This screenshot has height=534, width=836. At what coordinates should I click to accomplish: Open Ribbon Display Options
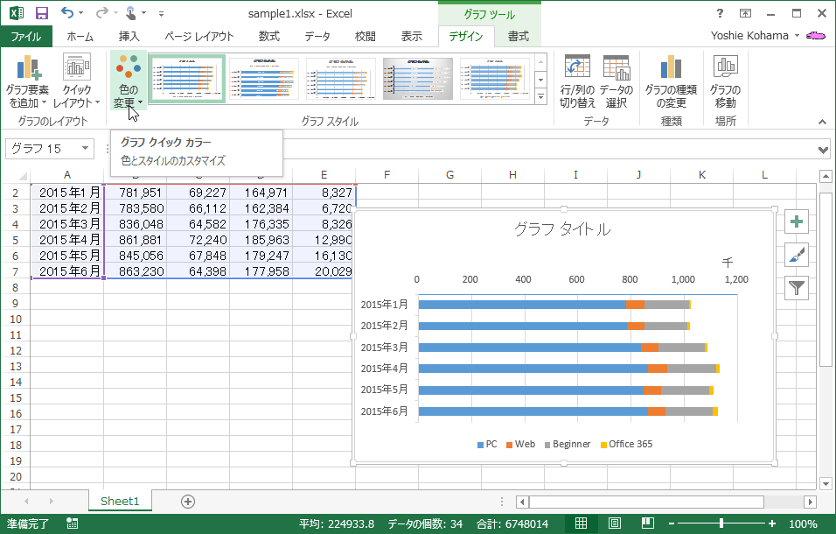[x=745, y=13]
